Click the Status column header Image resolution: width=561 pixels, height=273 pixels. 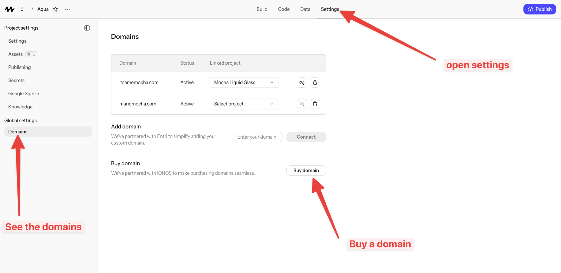[187, 63]
